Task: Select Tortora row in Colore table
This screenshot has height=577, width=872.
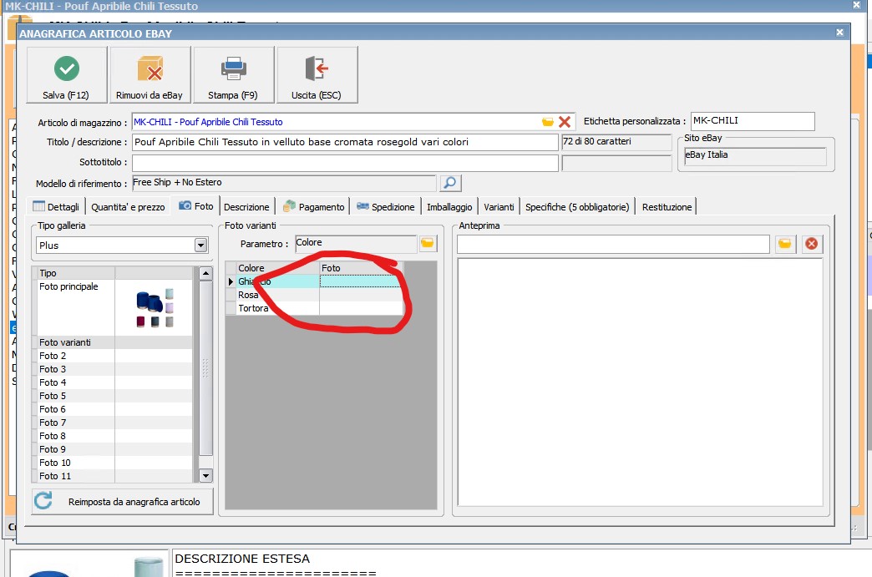Action: pos(314,308)
